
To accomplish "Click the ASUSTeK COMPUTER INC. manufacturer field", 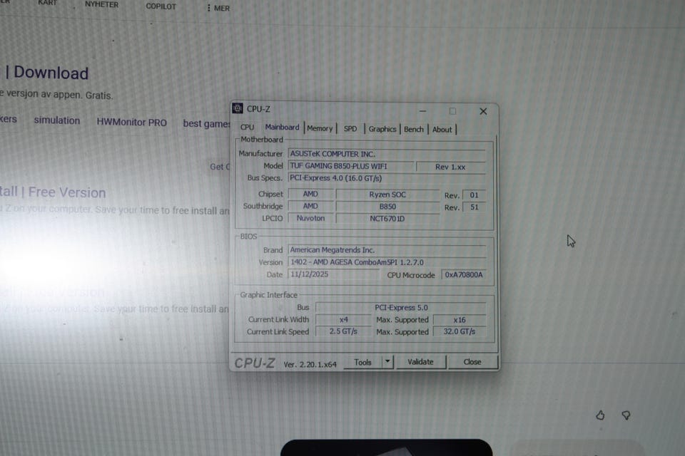I will pos(387,154).
